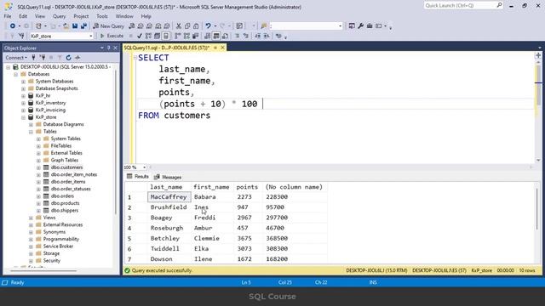
Task: Open the Edit menu
Action: point(23,16)
